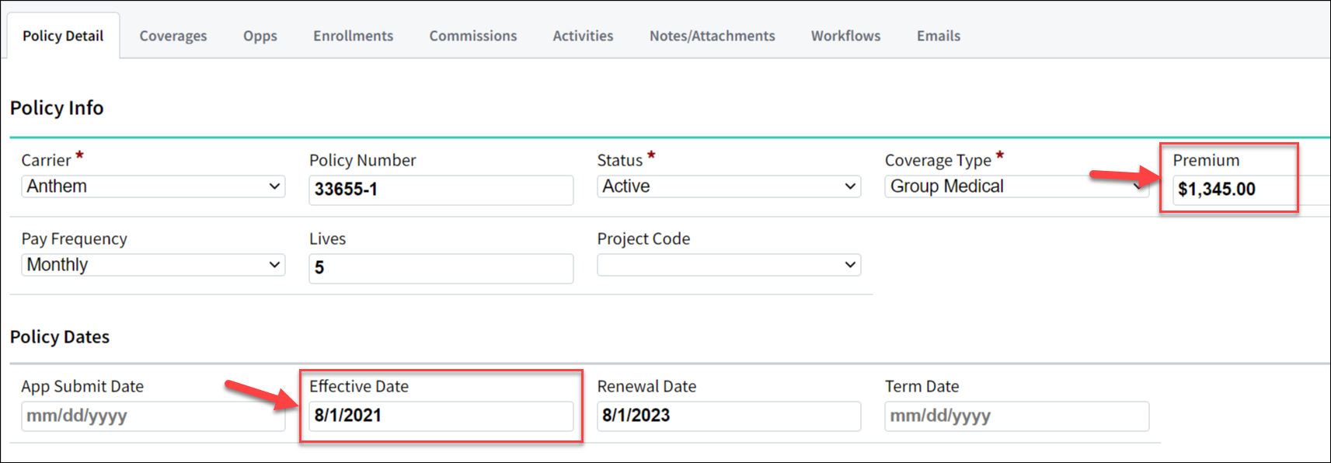Click the Policy Info section heading

coord(57,108)
